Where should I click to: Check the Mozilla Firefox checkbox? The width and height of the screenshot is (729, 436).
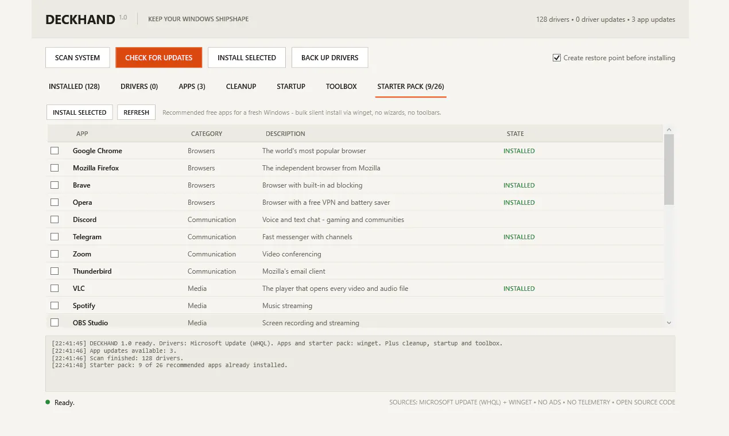pyautogui.click(x=55, y=168)
